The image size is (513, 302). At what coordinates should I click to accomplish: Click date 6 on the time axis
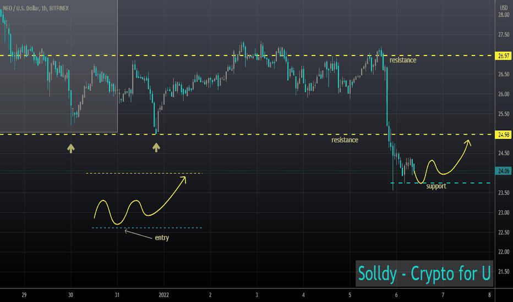coord(396,295)
